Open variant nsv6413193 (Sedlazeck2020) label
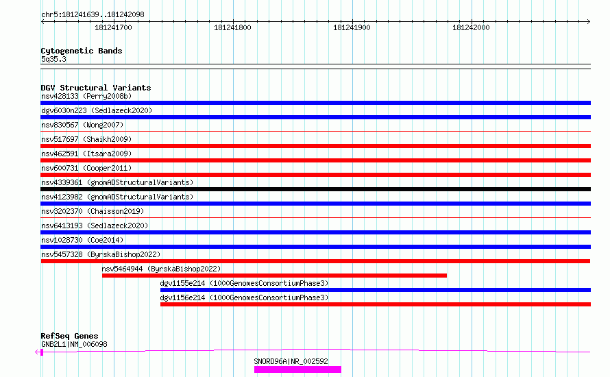Viewport: 610px width, 377px height. click(95, 226)
